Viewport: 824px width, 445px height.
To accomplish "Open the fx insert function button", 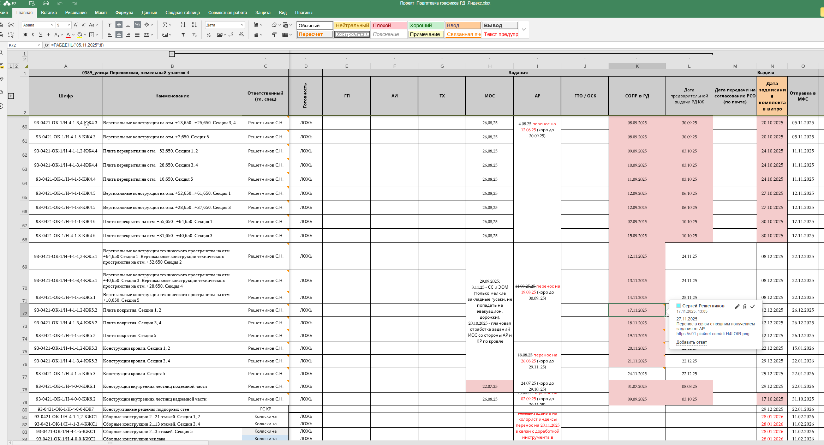I will pyautogui.click(x=46, y=45).
